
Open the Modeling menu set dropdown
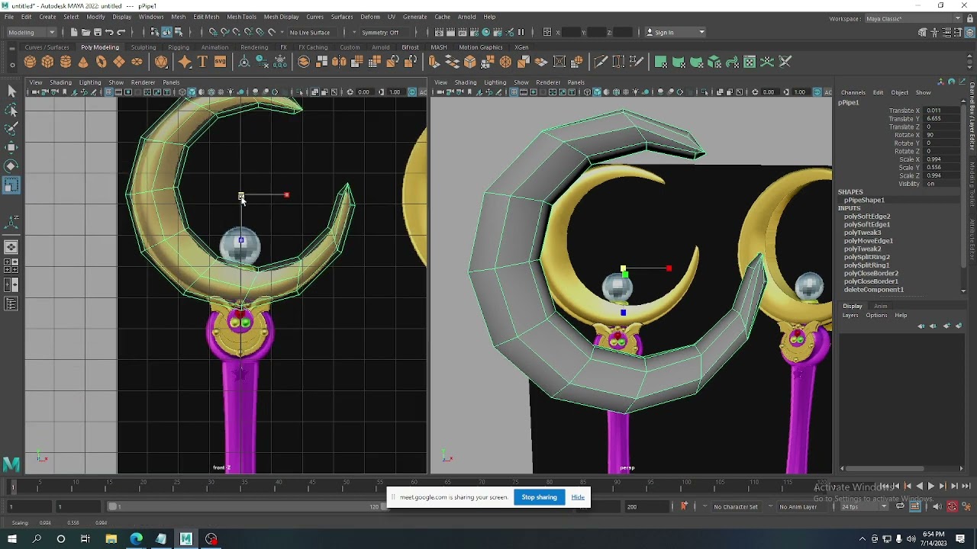[x=31, y=32]
